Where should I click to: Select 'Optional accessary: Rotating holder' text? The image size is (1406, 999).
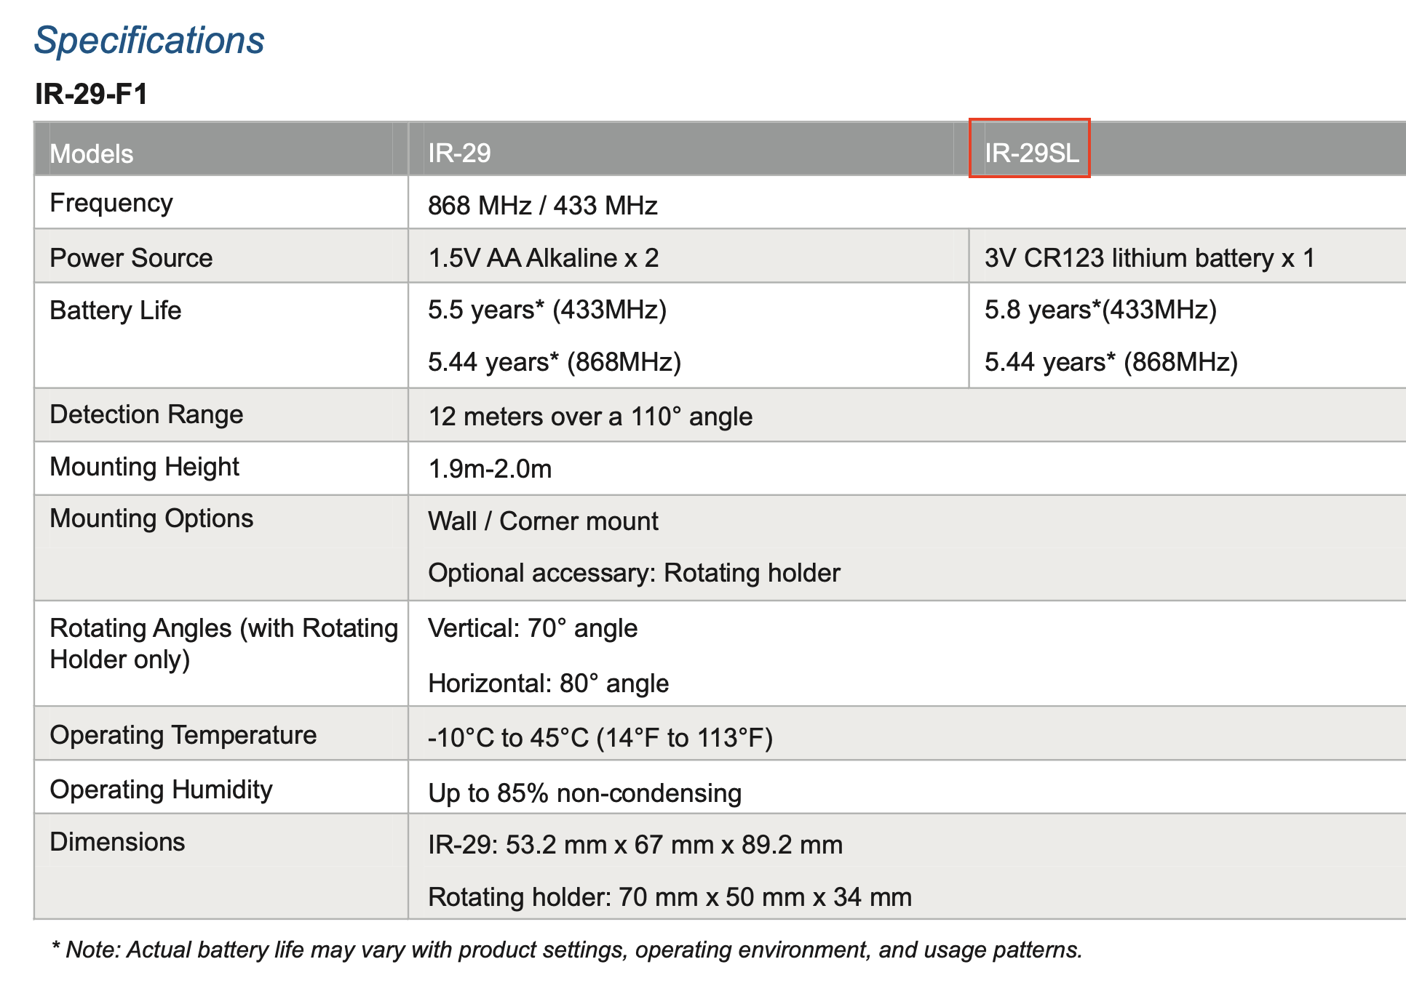634,573
